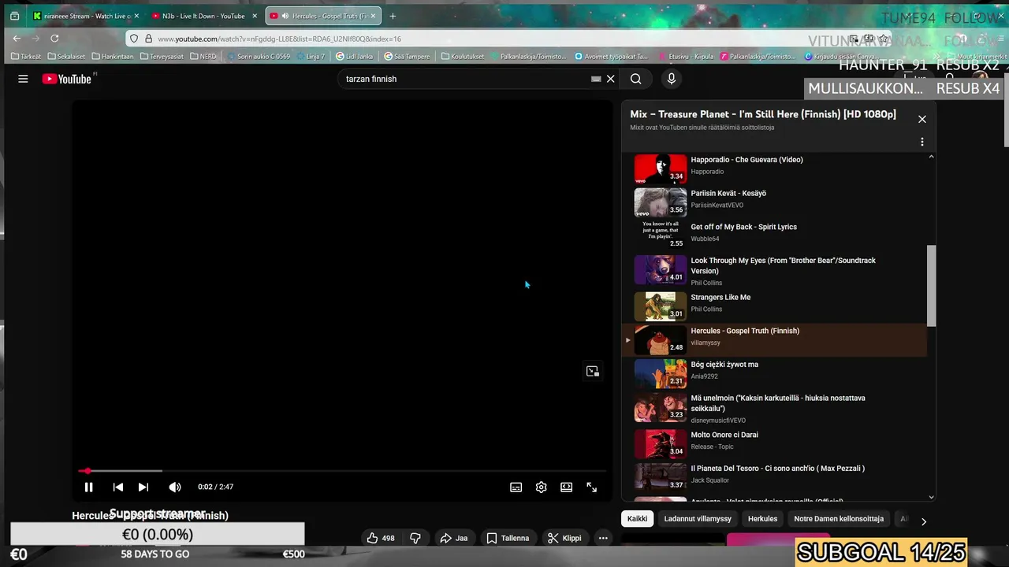Image resolution: width=1009 pixels, height=567 pixels.
Task: Switch to N3b - Live It Down tab
Action: (x=203, y=16)
